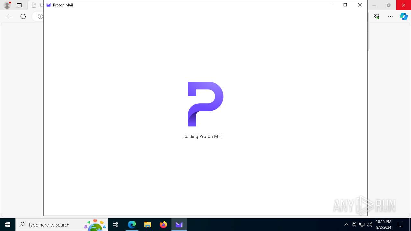This screenshot has height=231, width=411.
Task: Minimize the Edge browser window
Action: [x=374, y=5]
